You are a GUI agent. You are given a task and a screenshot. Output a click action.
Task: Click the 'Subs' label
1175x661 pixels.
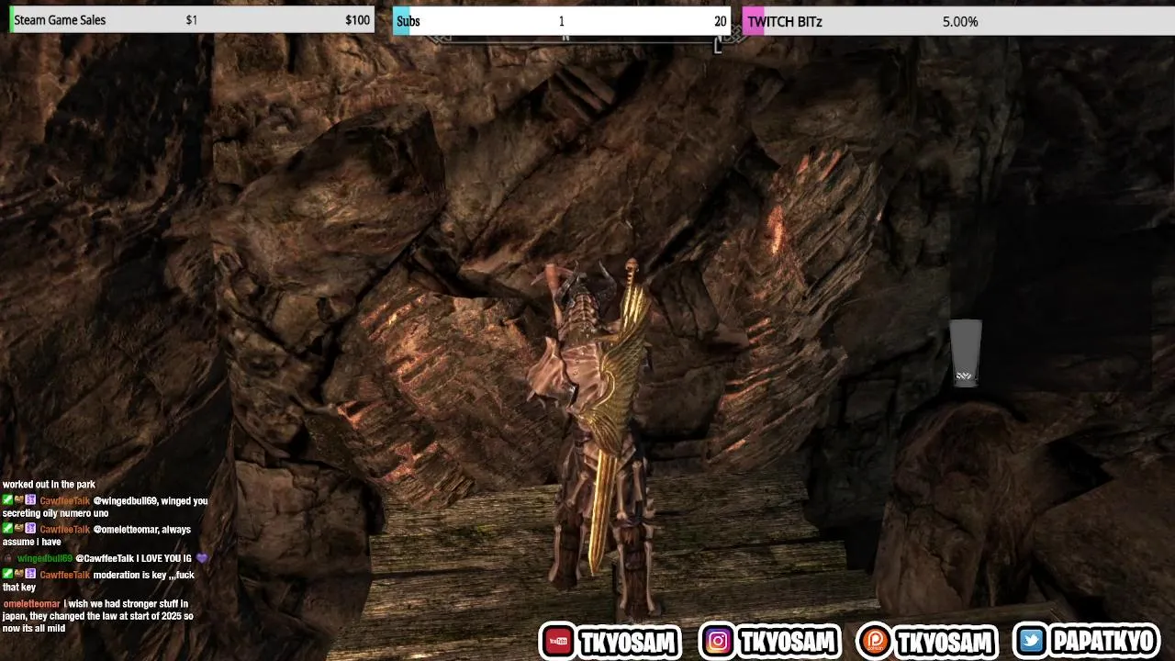[x=408, y=21]
